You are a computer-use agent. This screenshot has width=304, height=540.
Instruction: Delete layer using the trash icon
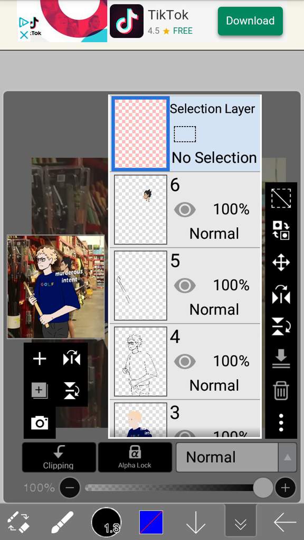tap(281, 391)
